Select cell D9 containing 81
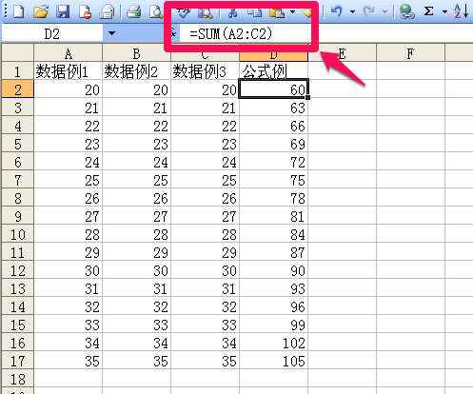 (273, 216)
